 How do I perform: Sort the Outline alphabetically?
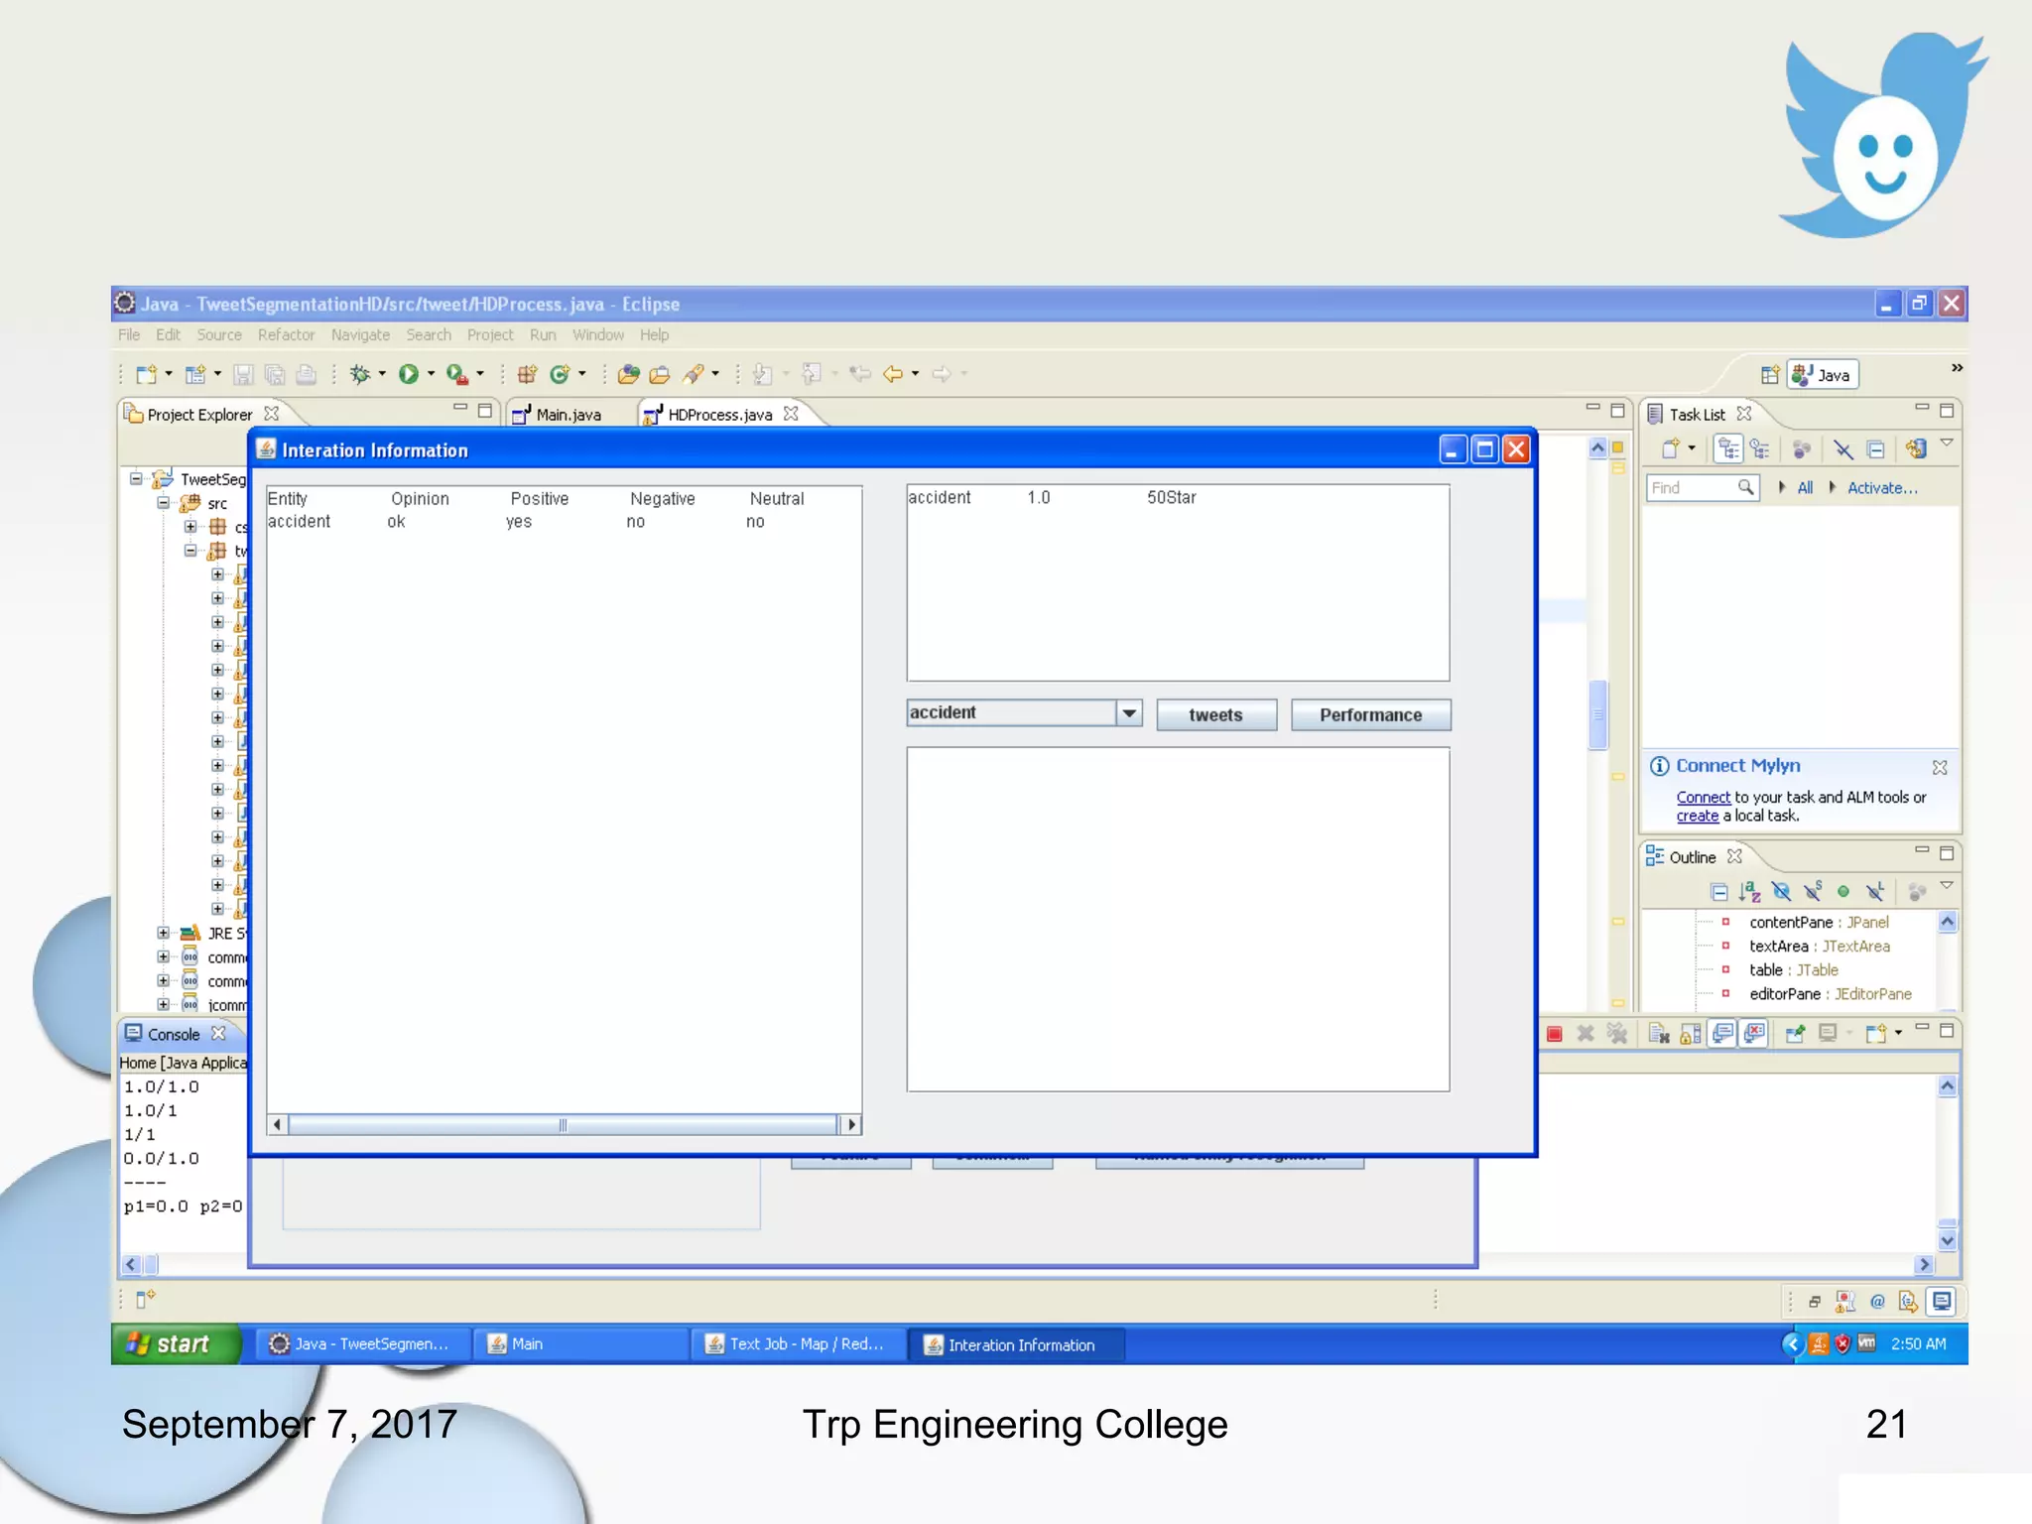pos(1750,892)
